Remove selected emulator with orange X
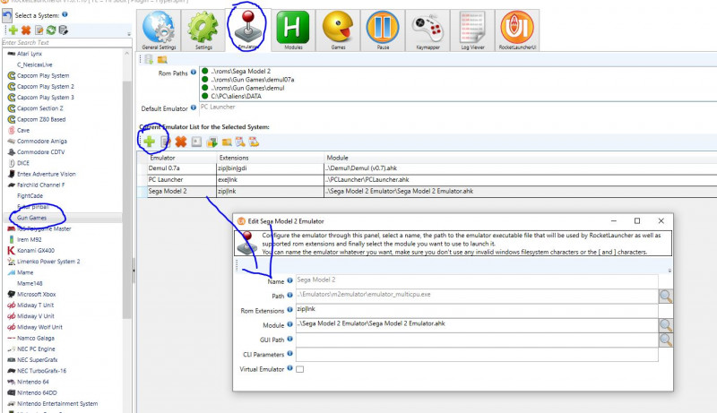The width and height of the screenshot is (717, 413). (x=181, y=142)
